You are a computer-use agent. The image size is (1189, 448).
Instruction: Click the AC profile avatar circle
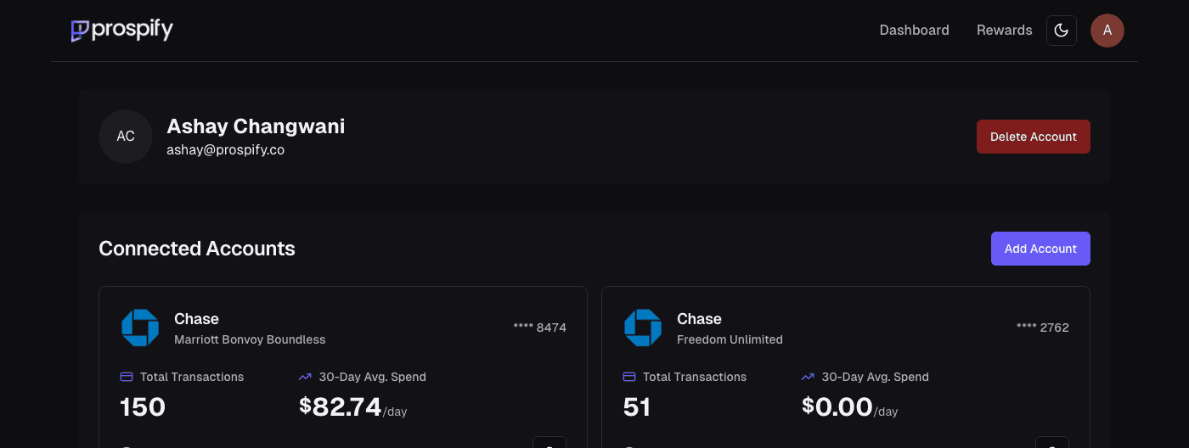(x=126, y=137)
